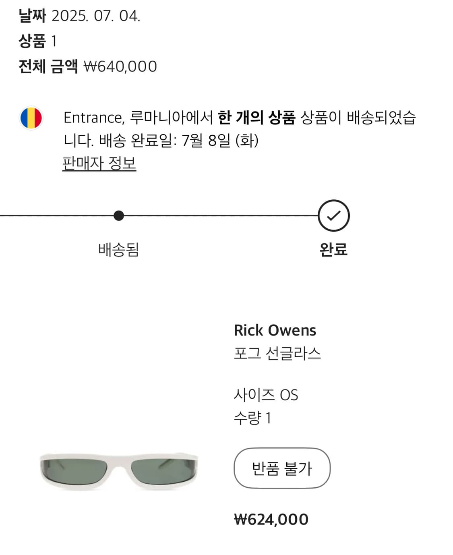The image size is (453, 555).
Task: Click the 배송 완료일 7월 8일 text
Action: click(x=178, y=141)
